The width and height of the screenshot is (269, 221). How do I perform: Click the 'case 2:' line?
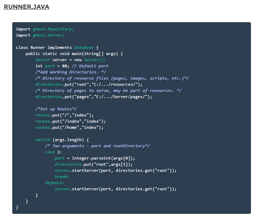point(54,152)
